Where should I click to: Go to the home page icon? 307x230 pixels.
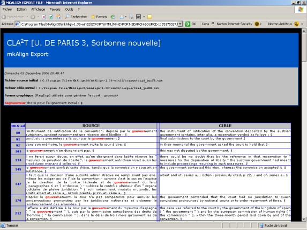58,17
